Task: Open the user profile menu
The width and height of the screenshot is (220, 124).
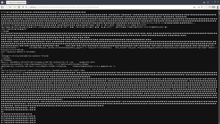Action: (218, 7)
